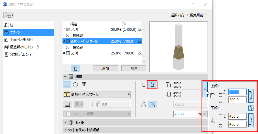Choose single-segment column mode
The height and width of the screenshot is (134, 258).
(x=67, y=69)
